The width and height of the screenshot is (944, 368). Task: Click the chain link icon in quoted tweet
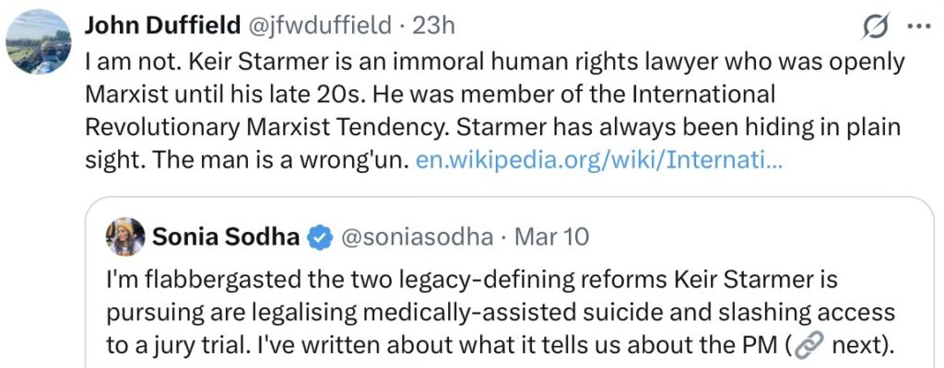[x=807, y=349]
